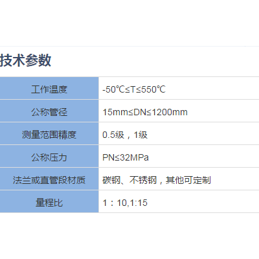Image resolution: width=259 pixels, height=259 pixels.
Task: Click the PN≤32MPa value
Action: coord(126,157)
